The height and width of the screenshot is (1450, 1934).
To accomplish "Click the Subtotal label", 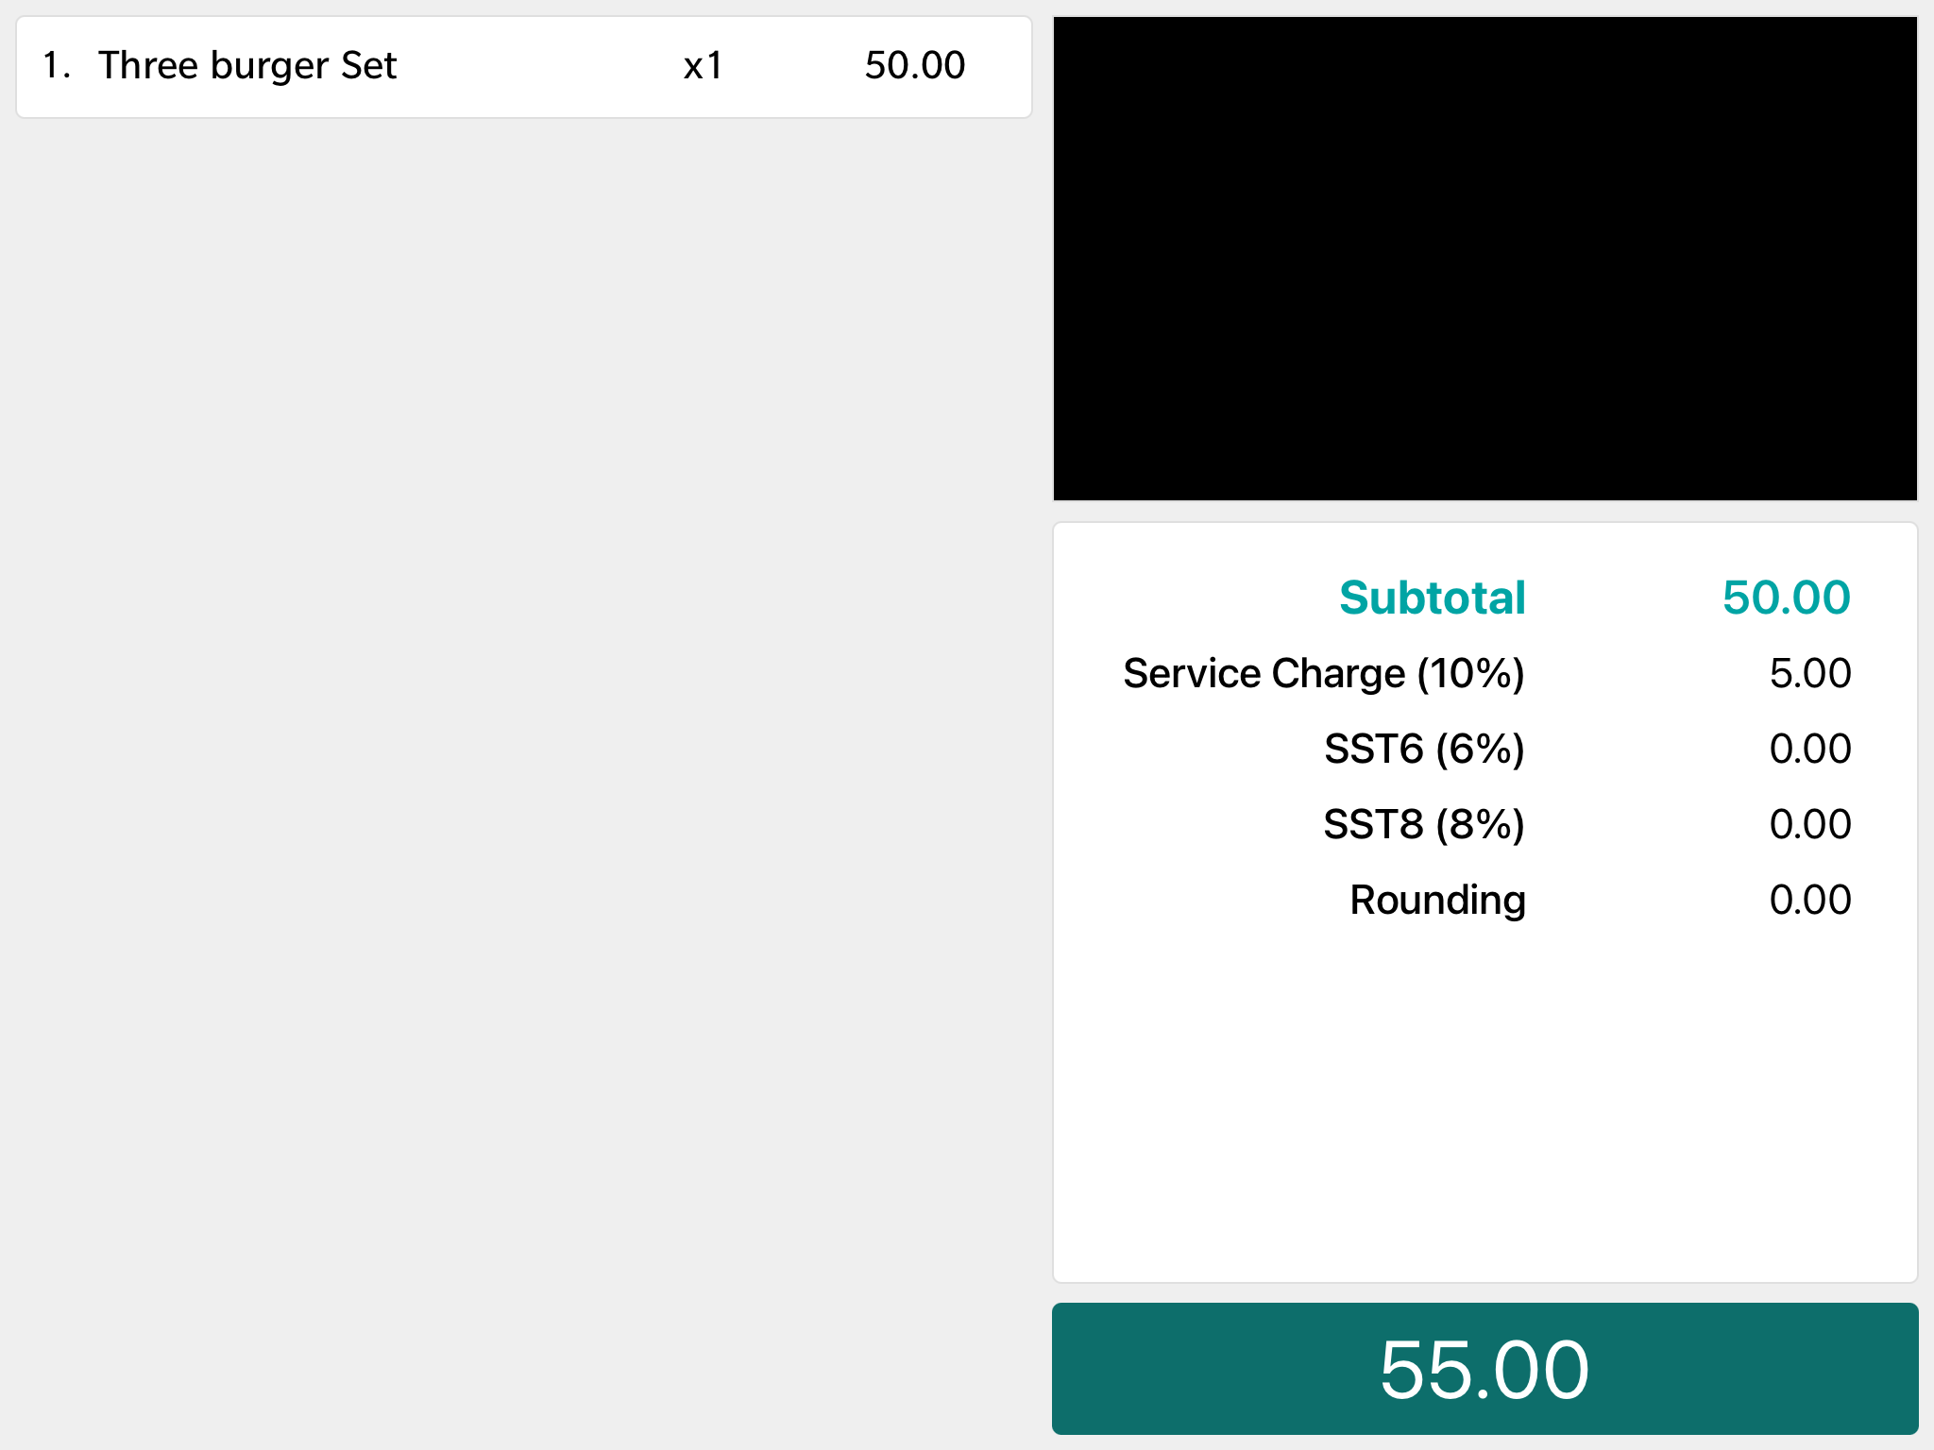I will [x=1432, y=598].
